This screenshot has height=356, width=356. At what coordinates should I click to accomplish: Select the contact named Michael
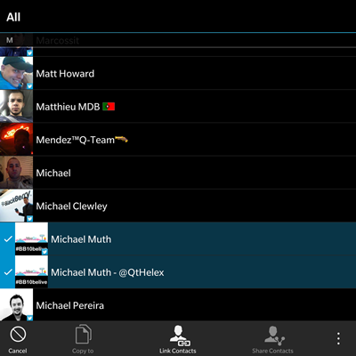pyautogui.click(x=178, y=173)
